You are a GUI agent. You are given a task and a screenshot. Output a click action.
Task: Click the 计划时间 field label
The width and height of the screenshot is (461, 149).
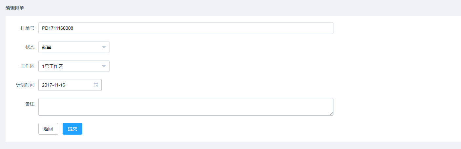pos(25,85)
